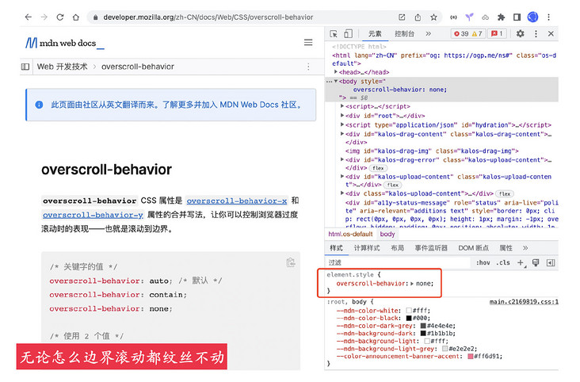This screenshot has width=580, height=382.
Task: Collapse the body element node
Action: pyautogui.click(x=335, y=81)
